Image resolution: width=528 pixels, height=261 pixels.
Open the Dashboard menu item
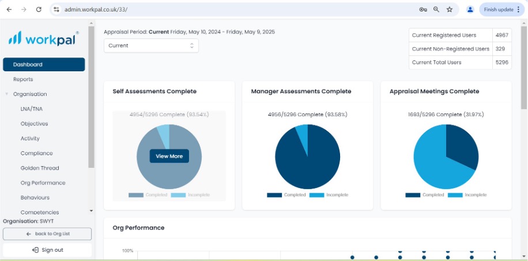[44, 64]
